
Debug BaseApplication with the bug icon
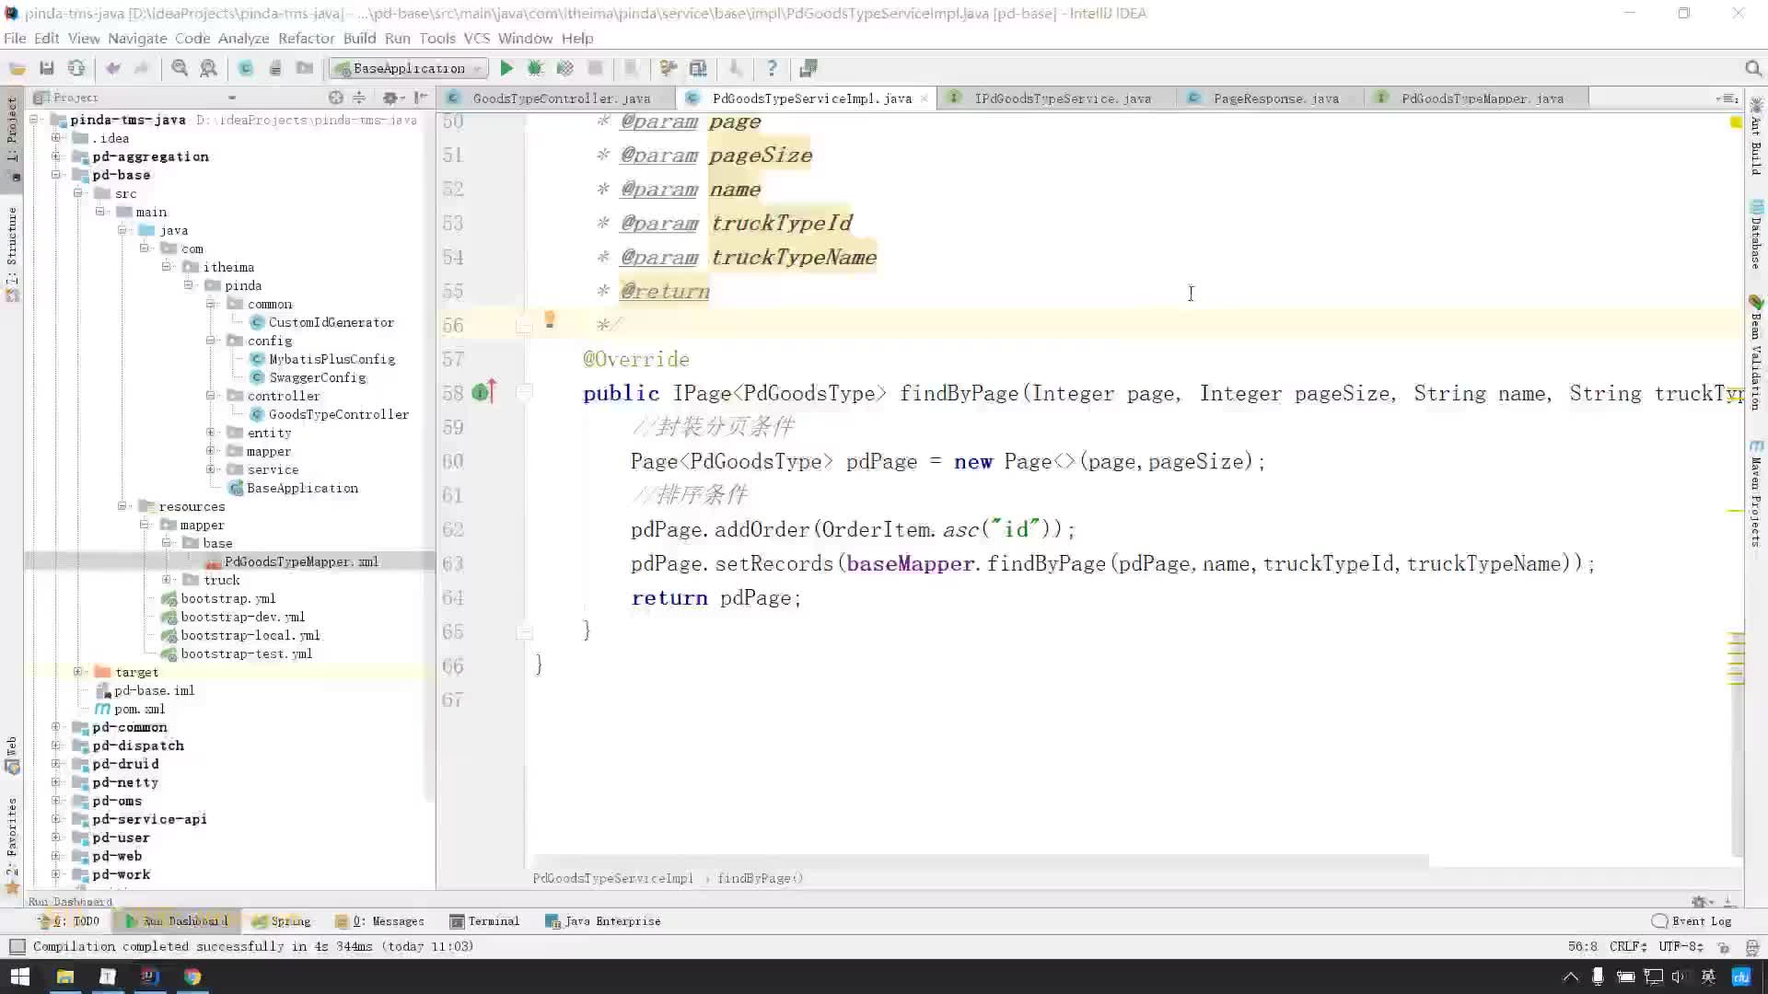coord(535,68)
